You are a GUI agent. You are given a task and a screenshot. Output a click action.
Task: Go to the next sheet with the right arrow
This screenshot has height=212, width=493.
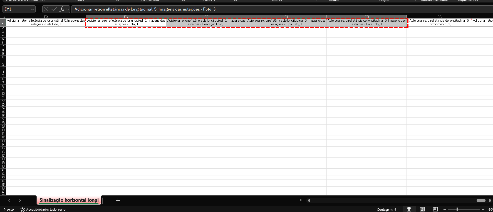[20, 200]
